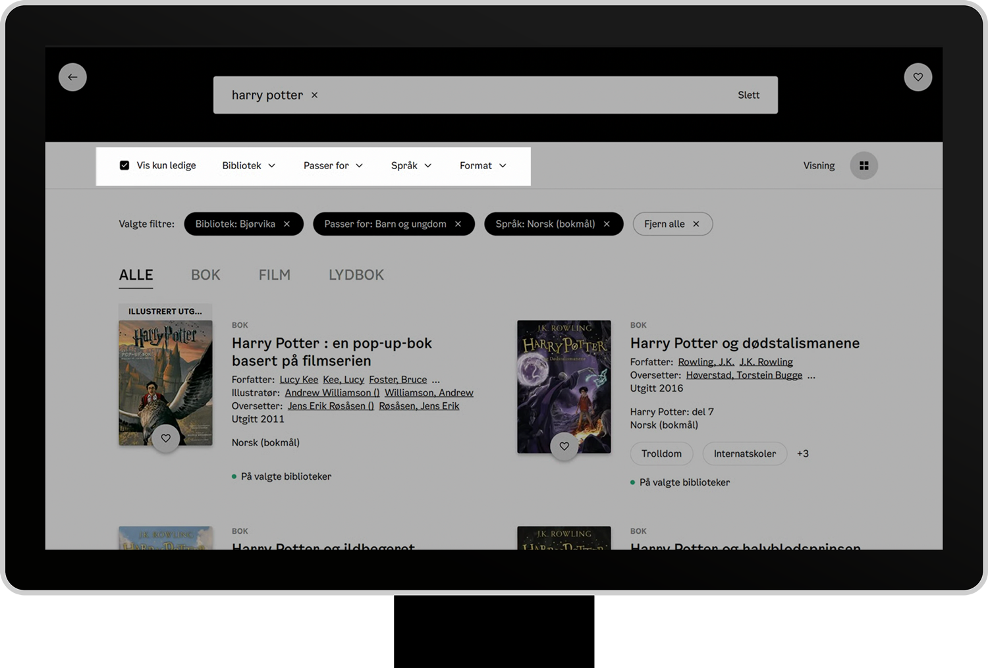The image size is (988, 668).
Task: Favorite Harry Potter og dødstalismanene heart
Action: coord(564,446)
